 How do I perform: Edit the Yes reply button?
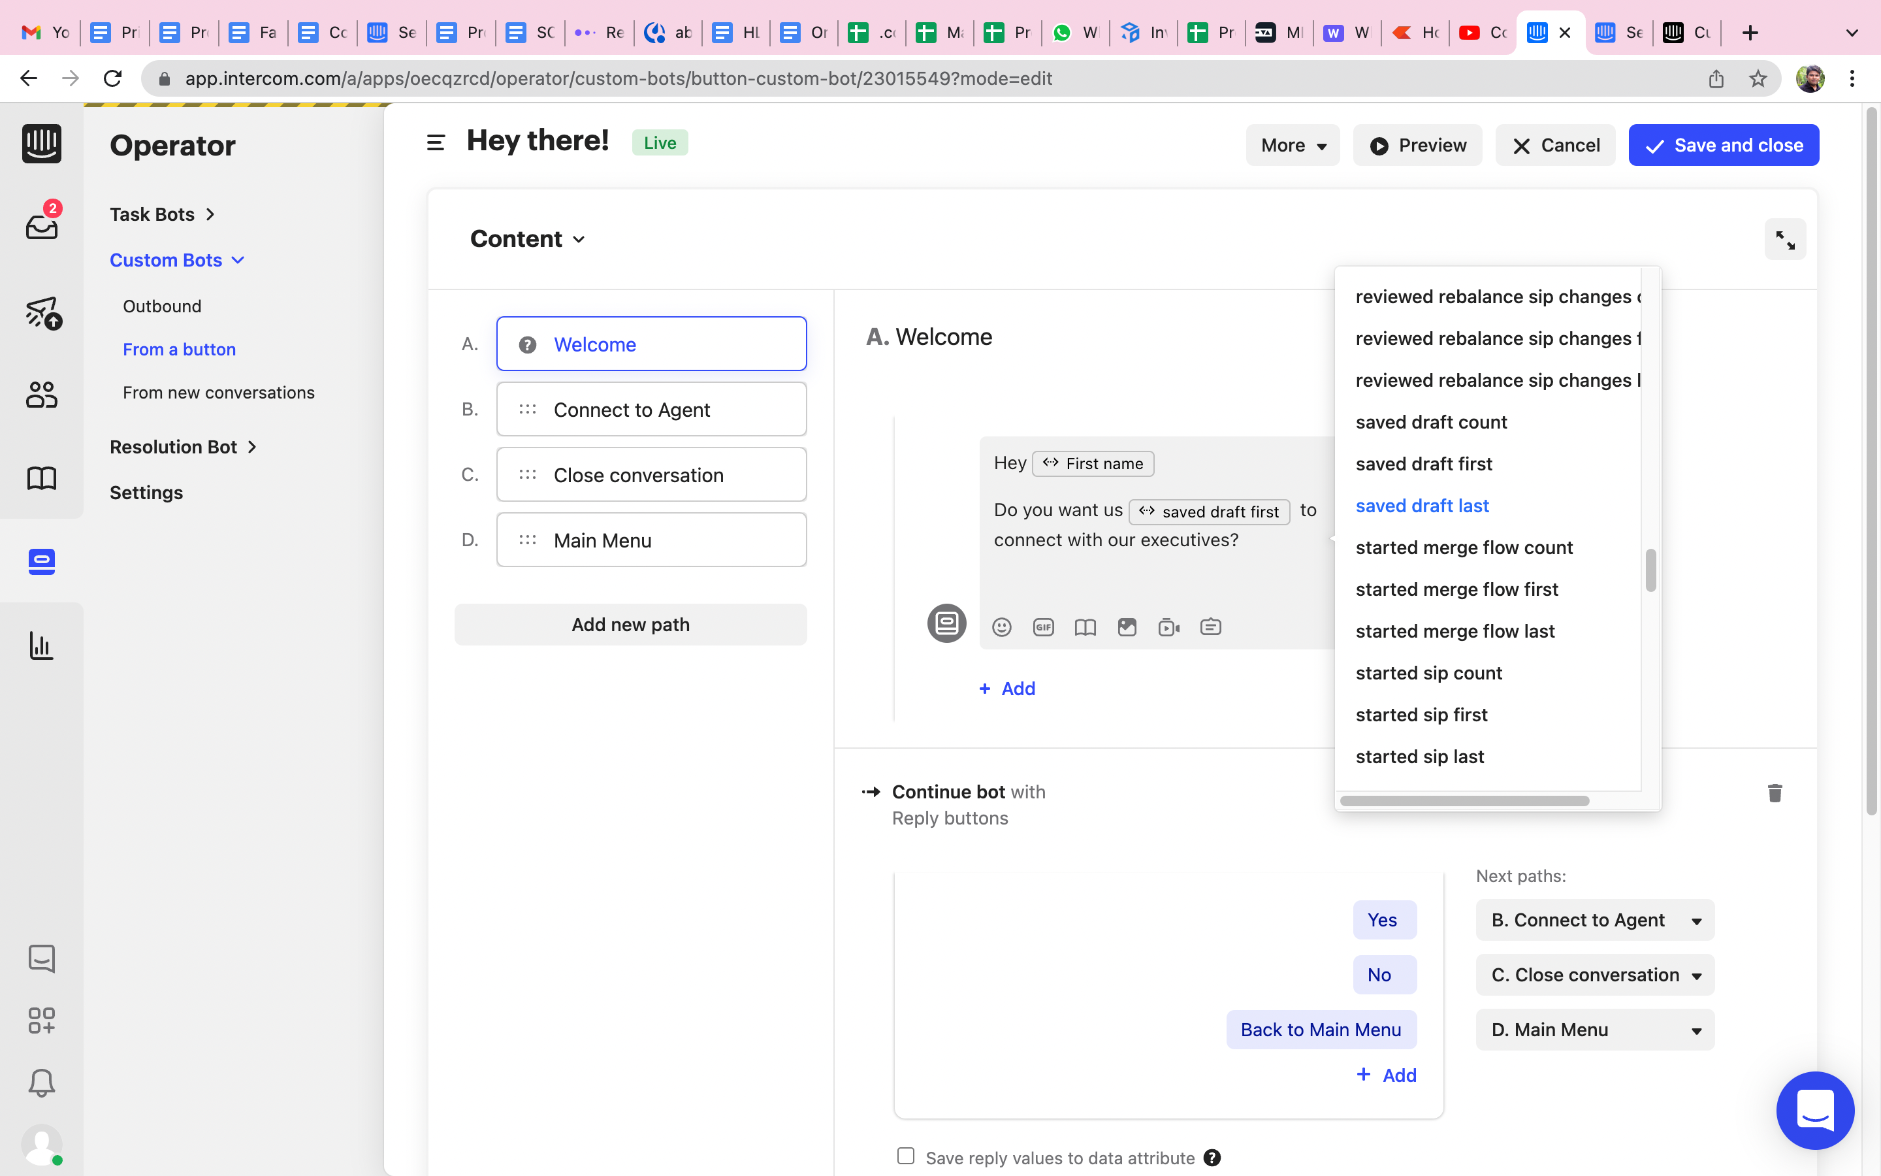tap(1385, 920)
